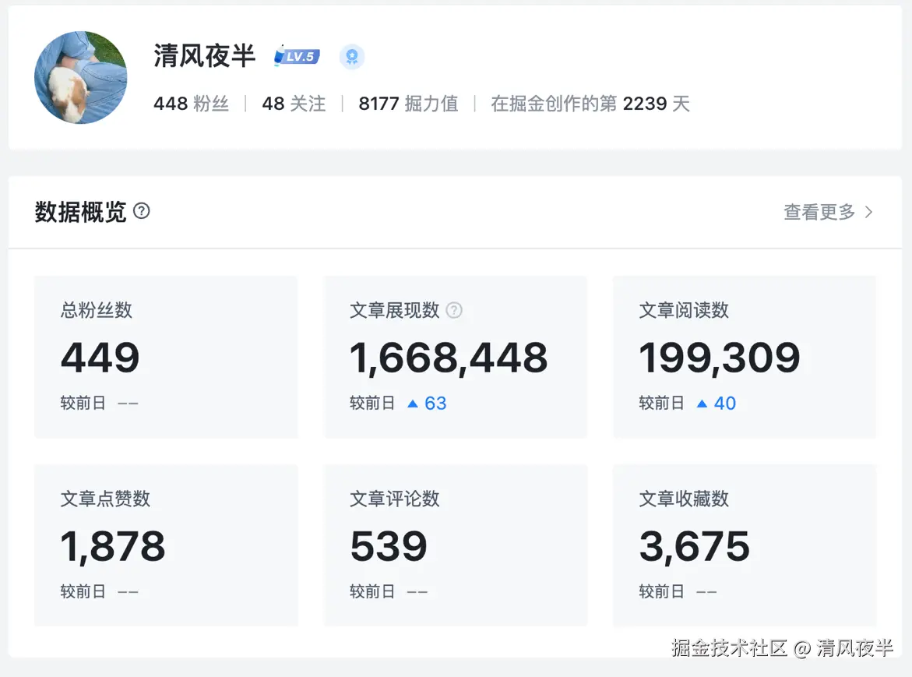Click the pencil graphic on the LV.5 badge
Viewport: 912px width, 677px height.
point(282,56)
